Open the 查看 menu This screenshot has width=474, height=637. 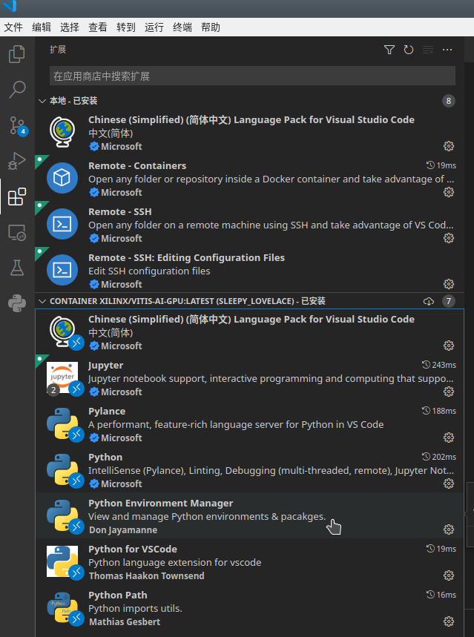(98, 27)
